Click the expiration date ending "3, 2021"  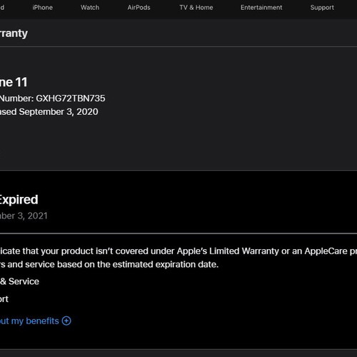[x=24, y=216]
